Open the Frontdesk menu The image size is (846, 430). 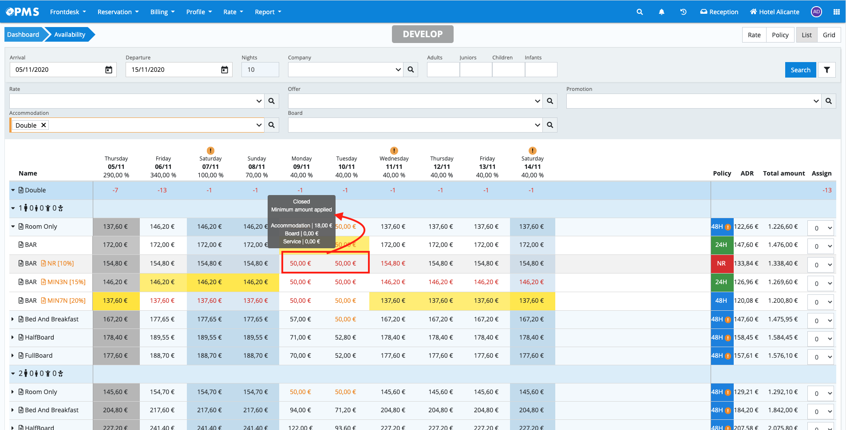pos(67,12)
